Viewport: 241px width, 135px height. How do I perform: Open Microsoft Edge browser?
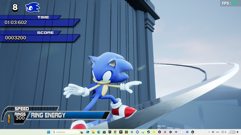coord(99,132)
